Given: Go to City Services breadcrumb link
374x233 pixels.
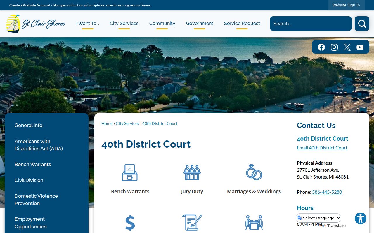Looking at the screenshot, I should (x=127, y=123).
